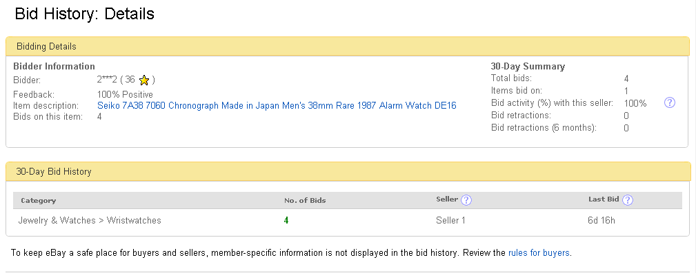Click the 30-Day Summary heading
Viewport: 696px width, 273px height.
[x=528, y=67]
